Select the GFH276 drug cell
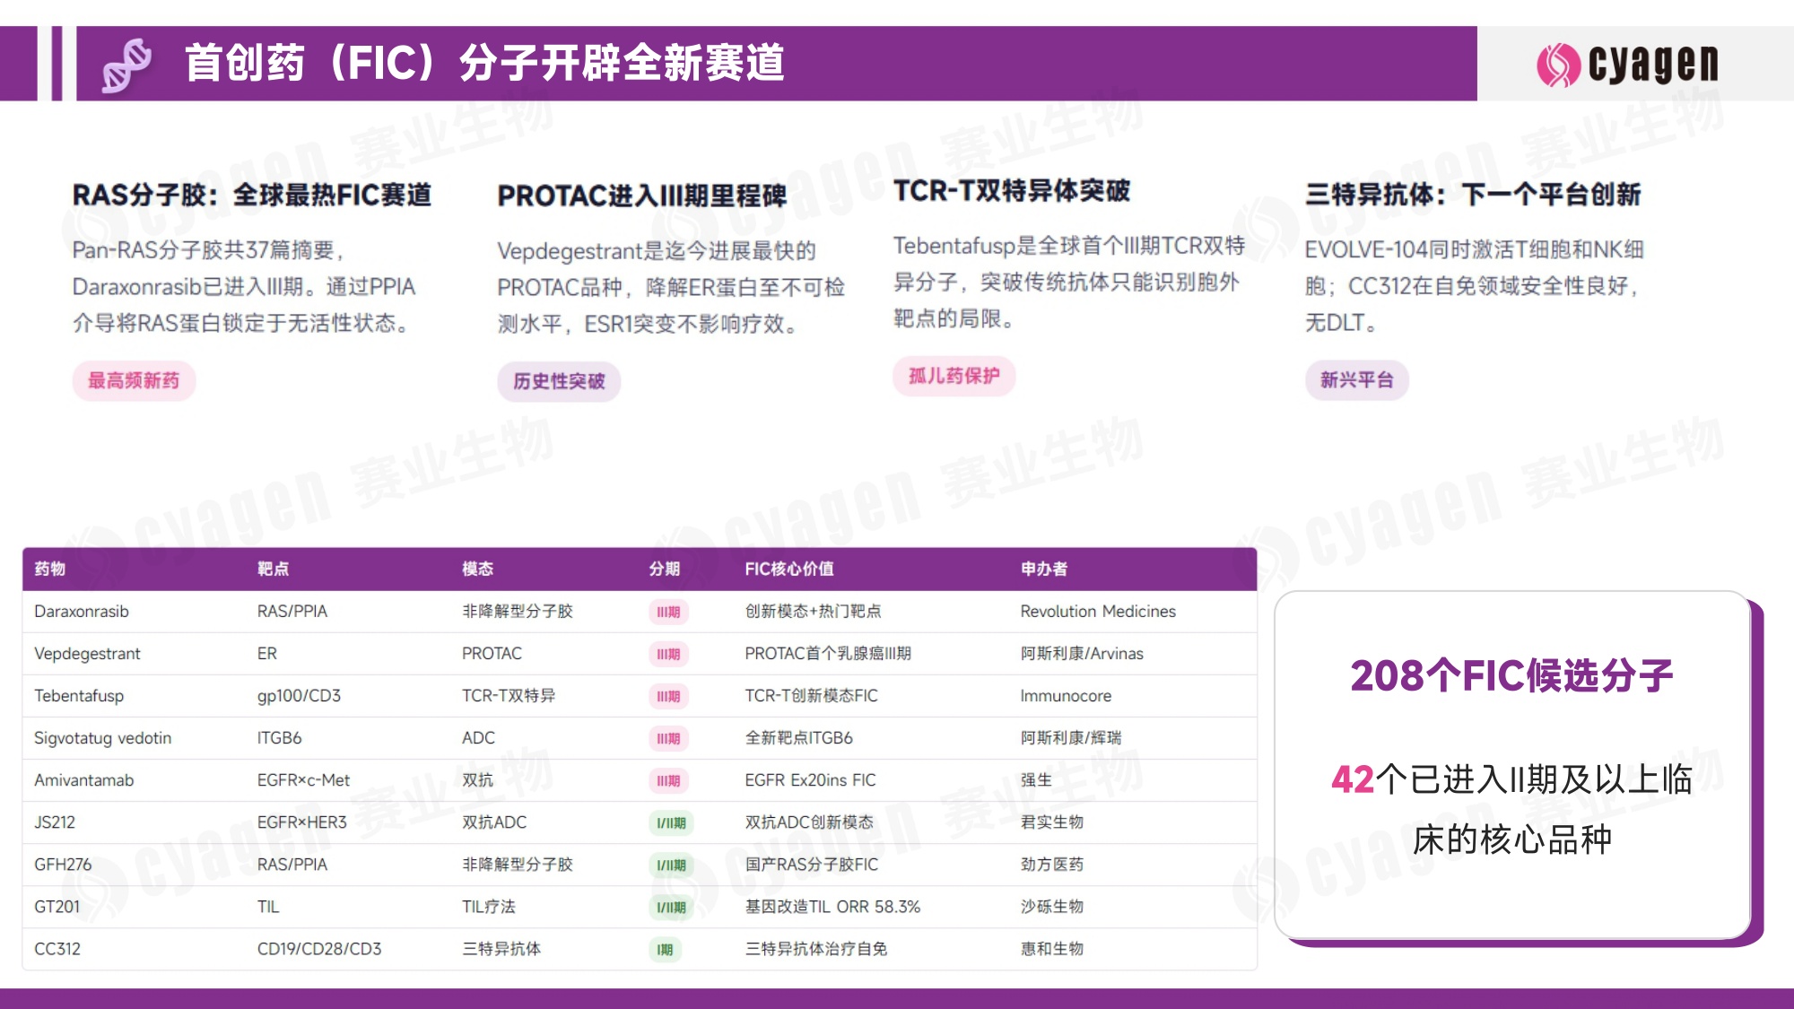 click(x=63, y=865)
